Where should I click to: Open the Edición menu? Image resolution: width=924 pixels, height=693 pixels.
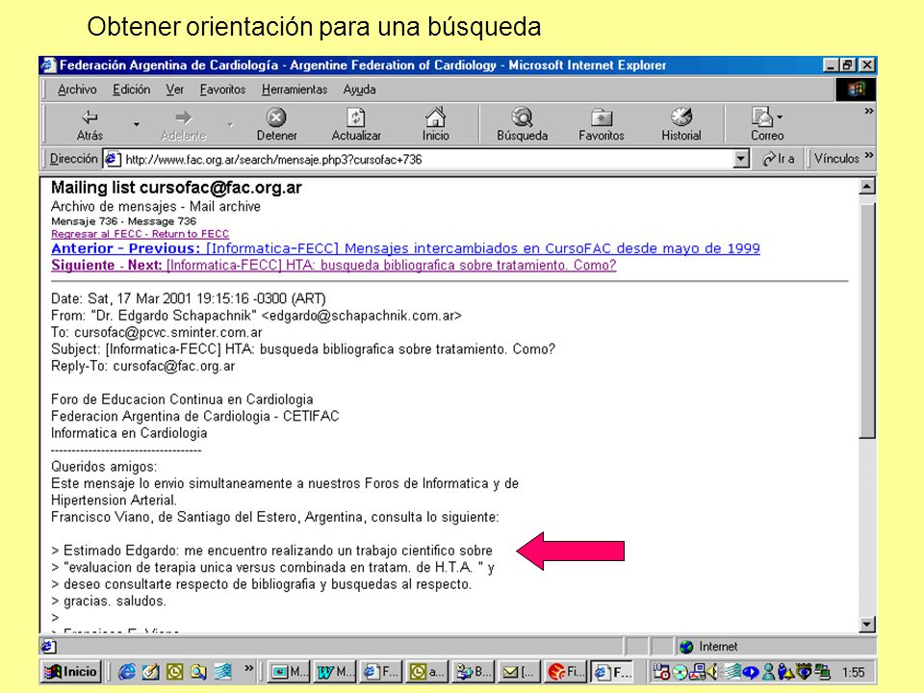point(132,90)
